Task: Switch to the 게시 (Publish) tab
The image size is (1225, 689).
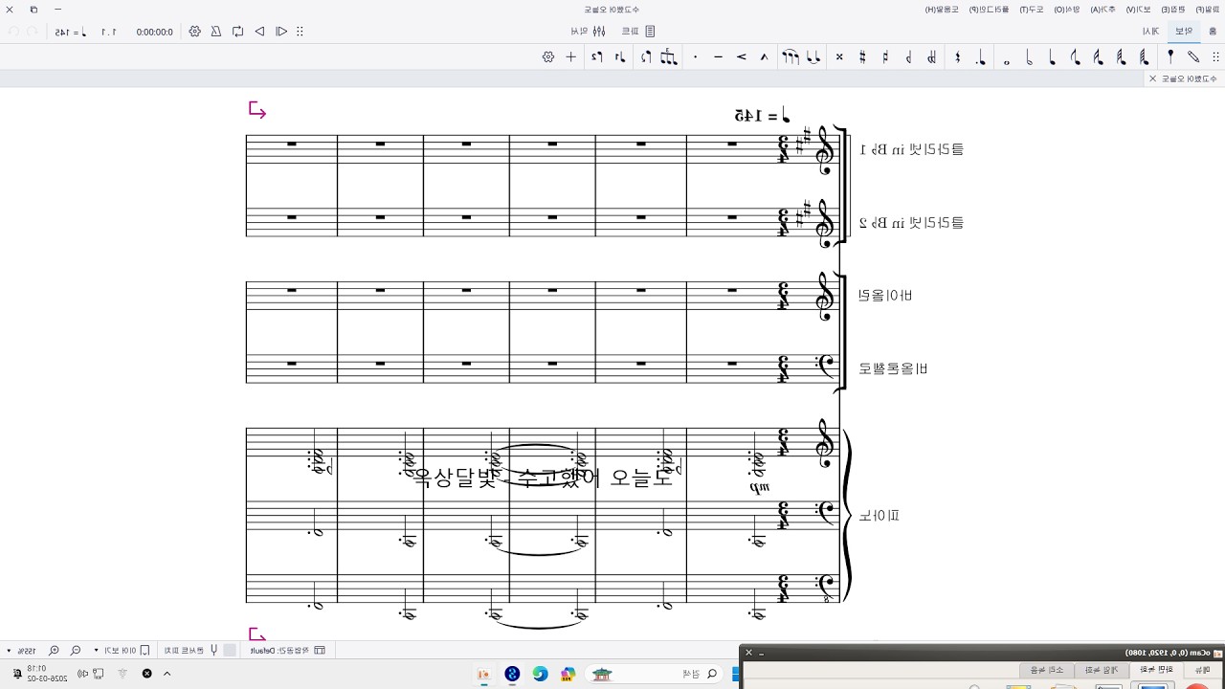Action: tap(1151, 32)
